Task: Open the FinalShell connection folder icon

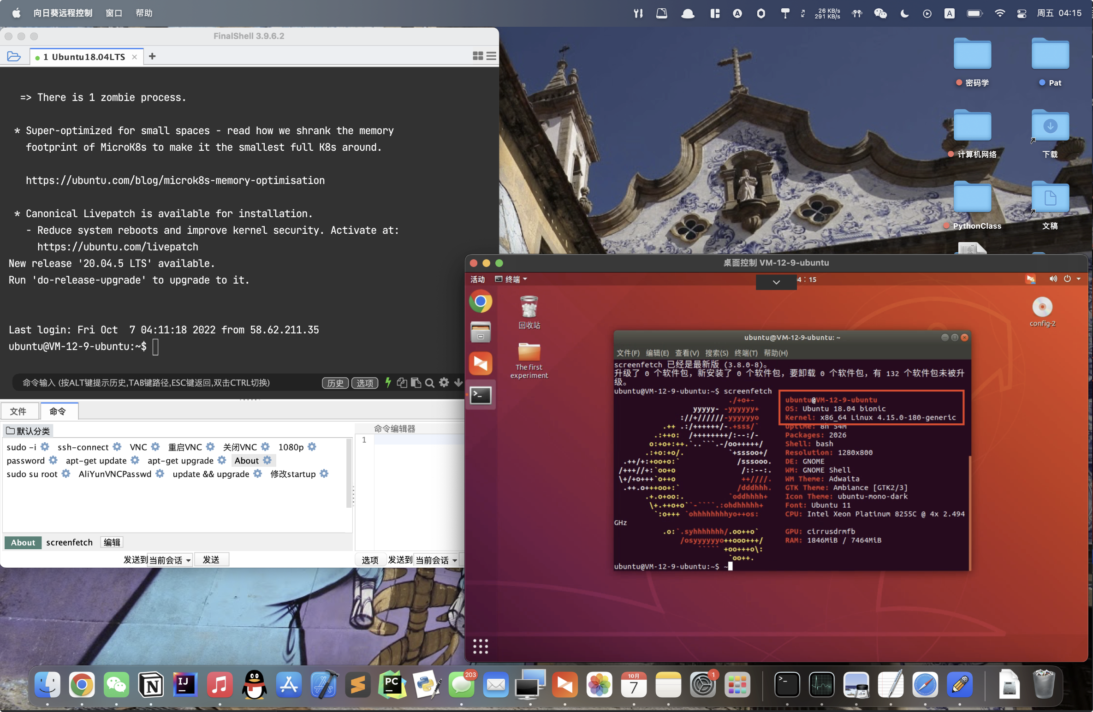Action: coord(14,56)
